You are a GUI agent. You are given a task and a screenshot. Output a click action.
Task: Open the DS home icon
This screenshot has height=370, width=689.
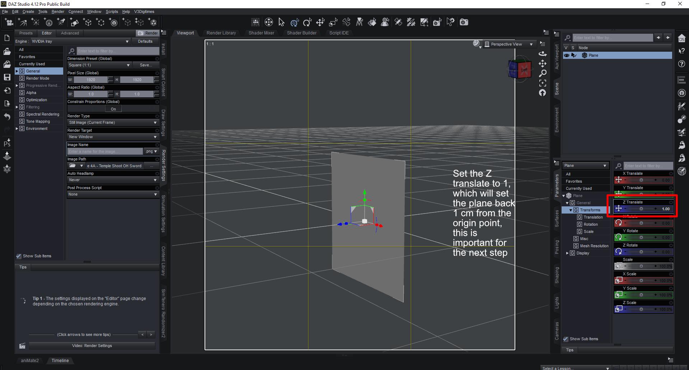[682, 38]
